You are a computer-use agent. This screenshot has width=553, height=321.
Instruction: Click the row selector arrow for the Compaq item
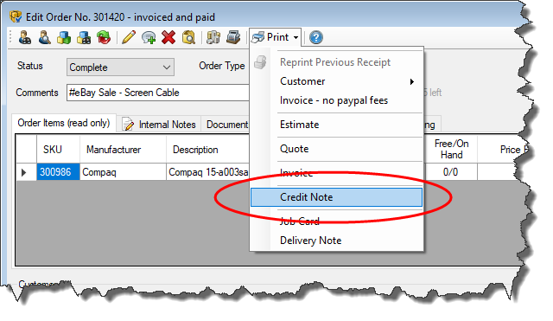point(24,172)
